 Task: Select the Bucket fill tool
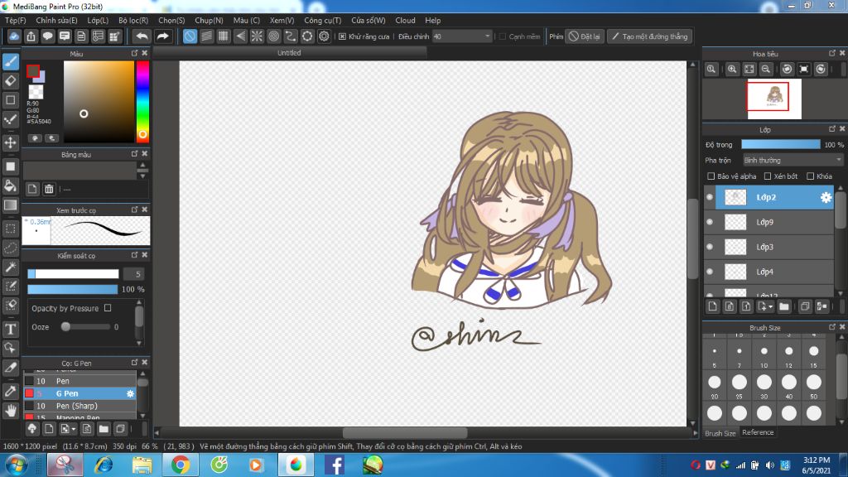coord(10,186)
